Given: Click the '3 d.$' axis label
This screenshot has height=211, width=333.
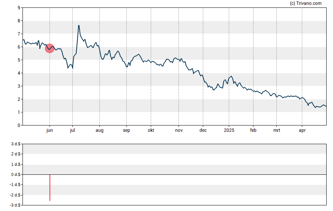Looking at the screenshot, I should point(16,144).
